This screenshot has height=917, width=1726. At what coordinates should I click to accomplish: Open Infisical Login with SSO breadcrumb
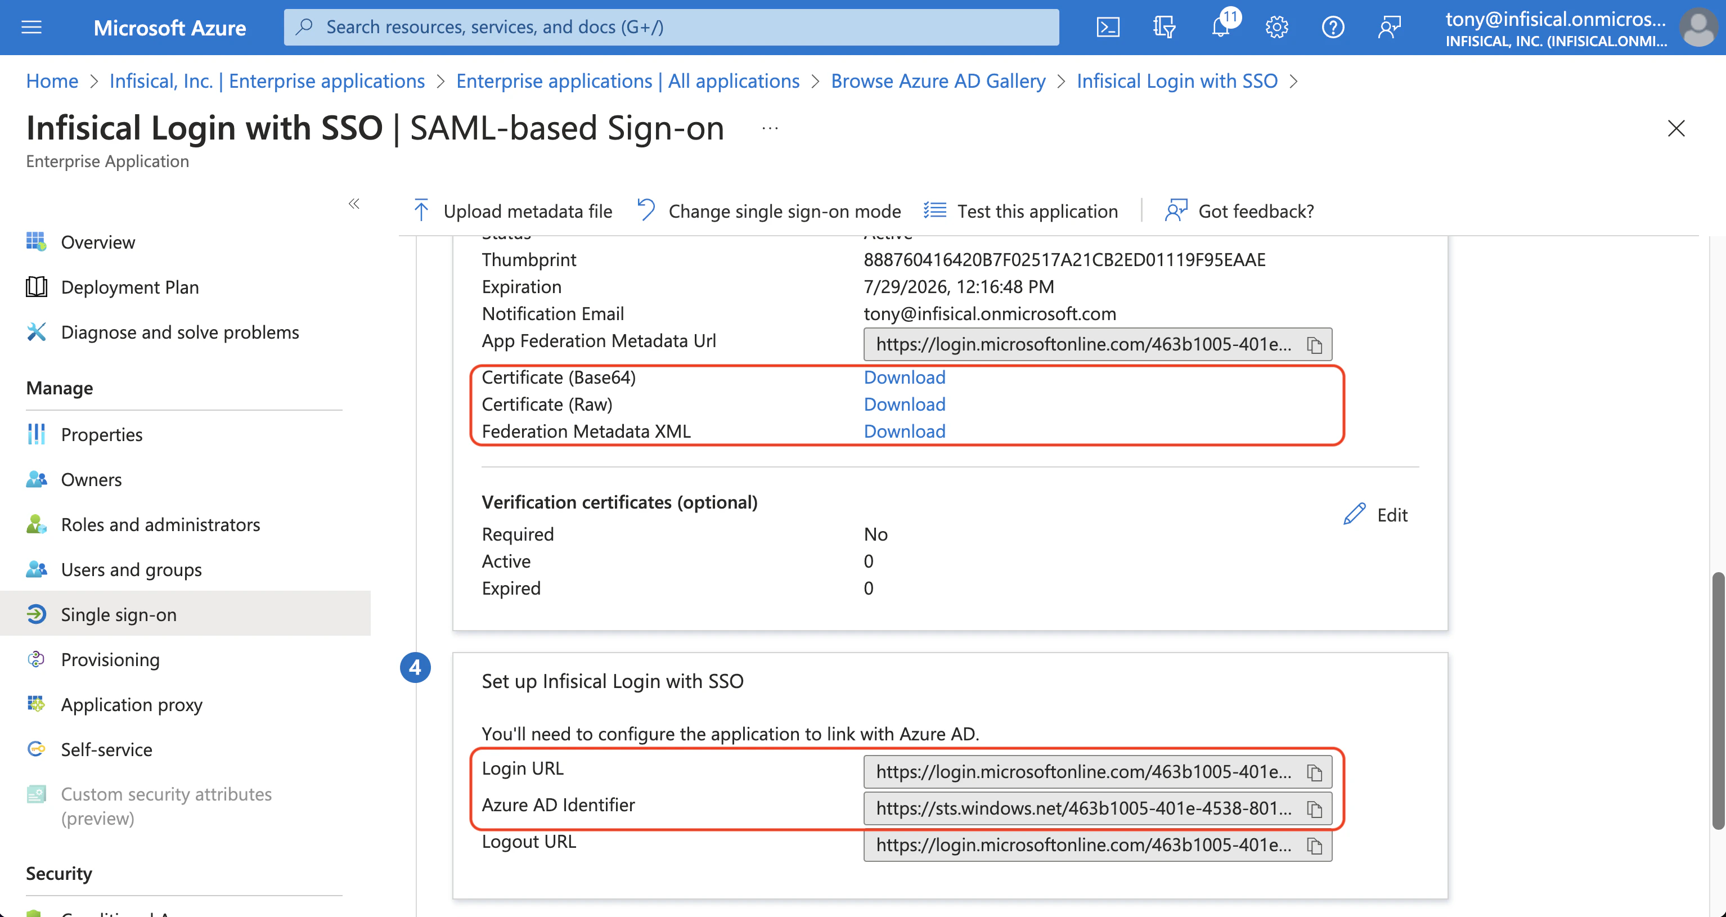(x=1177, y=80)
